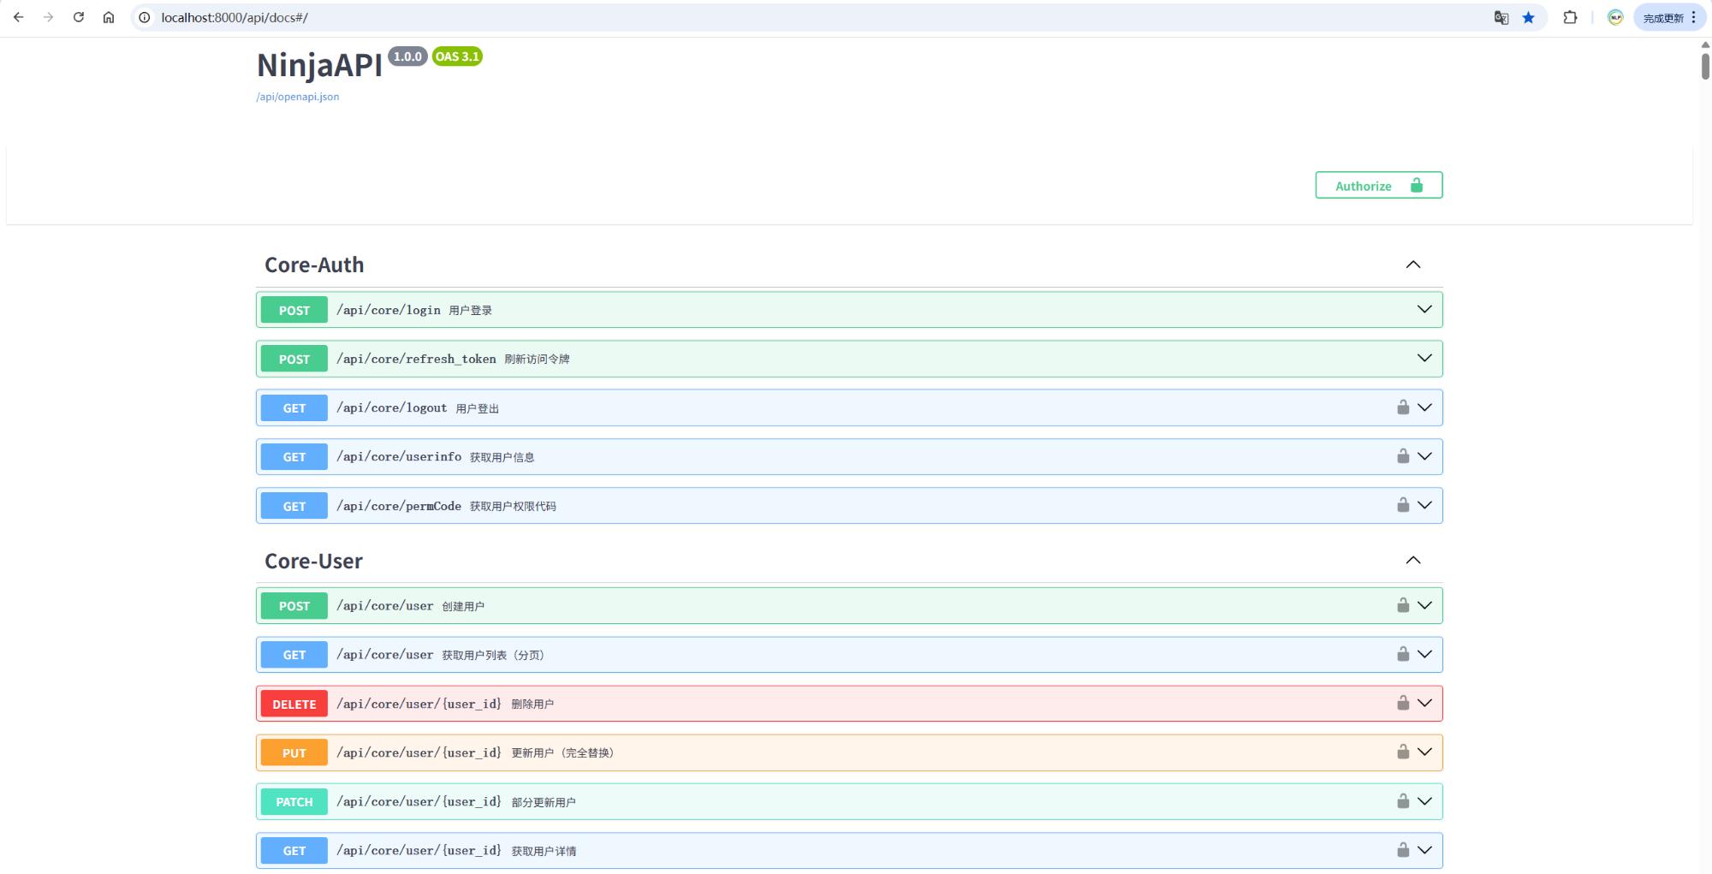This screenshot has width=1712, height=874.
Task: Expand the /api/core/permCode chevron
Action: click(1424, 505)
